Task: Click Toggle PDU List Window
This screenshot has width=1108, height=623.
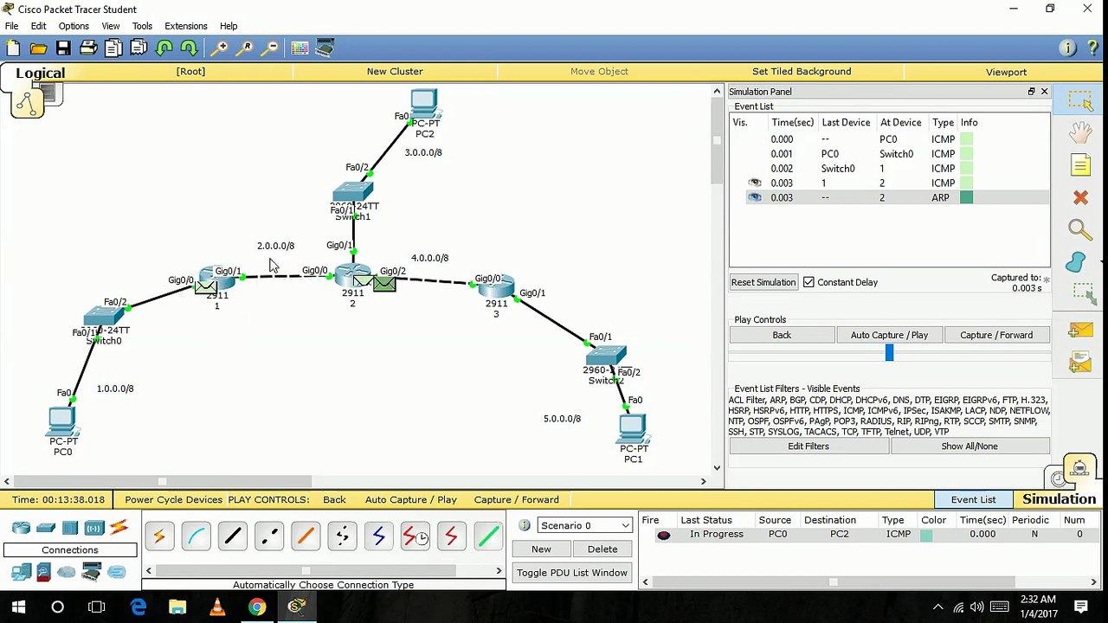Action: (572, 573)
